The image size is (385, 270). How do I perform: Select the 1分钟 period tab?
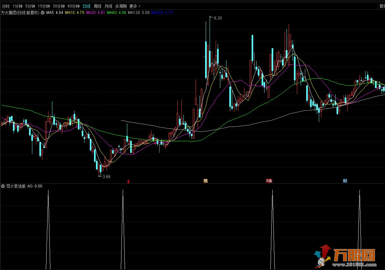click(x=17, y=6)
